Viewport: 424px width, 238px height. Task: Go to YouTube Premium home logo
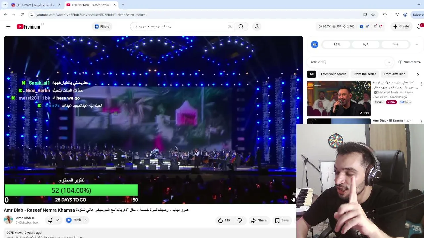point(28,27)
